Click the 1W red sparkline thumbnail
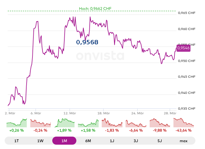 (x=41, y=123)
